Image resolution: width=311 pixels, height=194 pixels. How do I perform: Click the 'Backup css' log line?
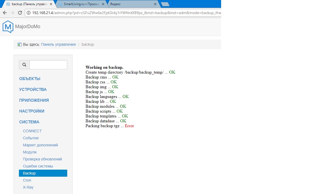tap(101, 82)
